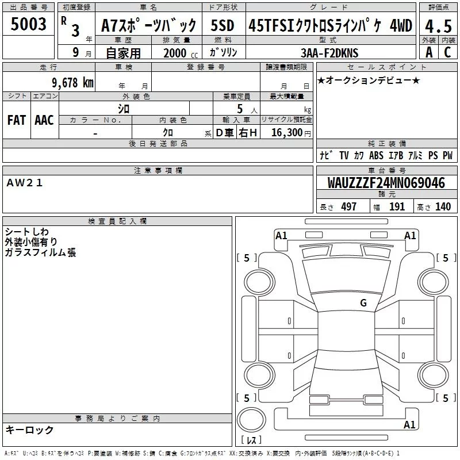Click the door shape value 5SD

tap(223, 25)
